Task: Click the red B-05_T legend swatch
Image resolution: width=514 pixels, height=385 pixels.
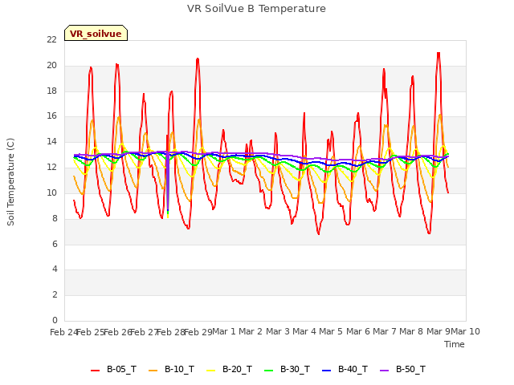Action: [95, 371]
